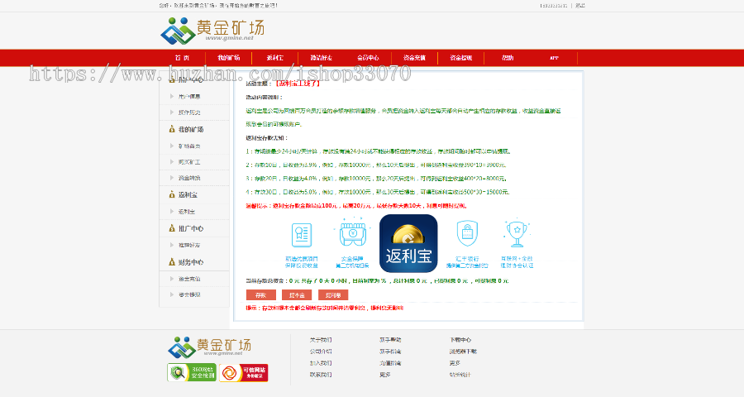This screenshot has height=397, width=744.
Task: Click the money-bag icon beside 财务中心
Action: (172, 262)
